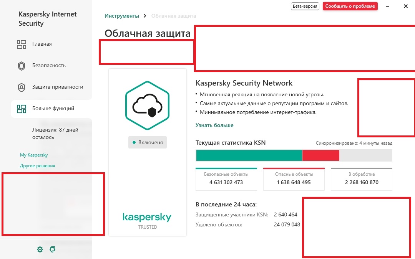Click the grey segment of the KSN bar
The width and height of the screenshot is (415, 259).
pos(365,155)
